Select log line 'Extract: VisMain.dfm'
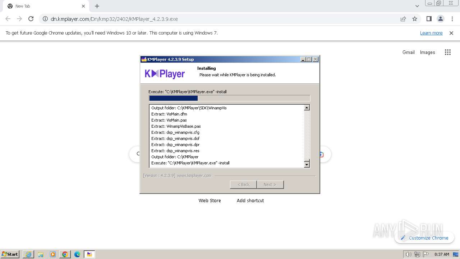Viewport: 460px width, 259px height. click(x=169, y=114)
